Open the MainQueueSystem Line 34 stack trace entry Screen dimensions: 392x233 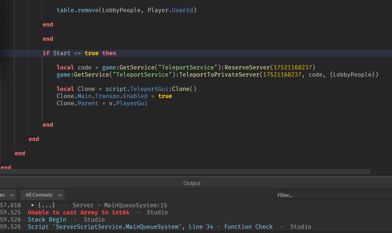150,227
